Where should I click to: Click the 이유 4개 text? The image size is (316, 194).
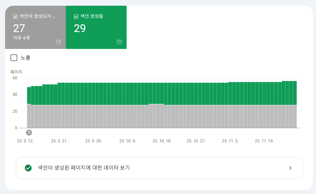tap(21, 38)
